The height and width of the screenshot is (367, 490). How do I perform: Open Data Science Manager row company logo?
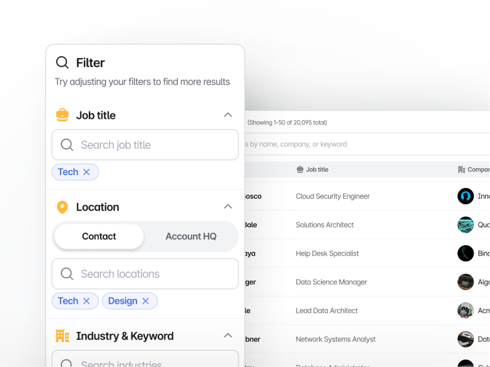466,282
